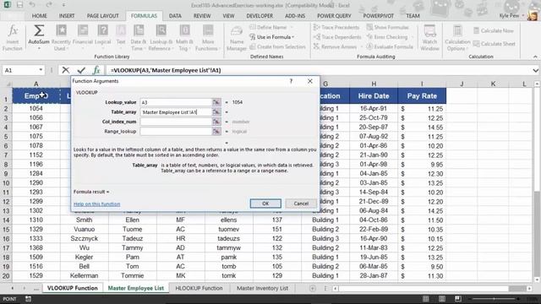Open Use in Formula dropdown
Image resolution: width=541 pixels, height=304 pixels.
pyautogui.click(x=271, y=37)
